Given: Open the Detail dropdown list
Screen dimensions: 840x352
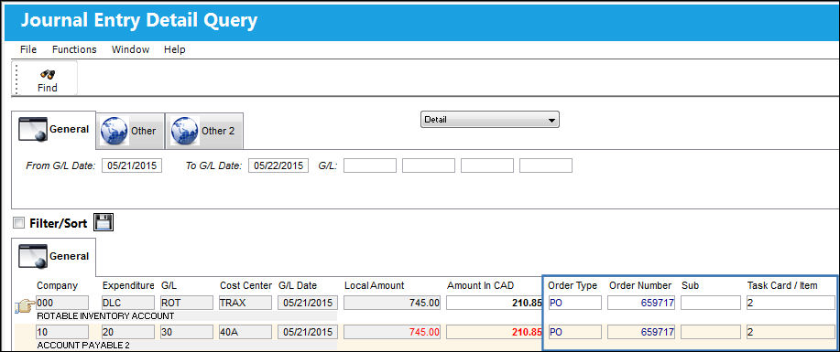Looking at the screenshot, I should [490, 120].
